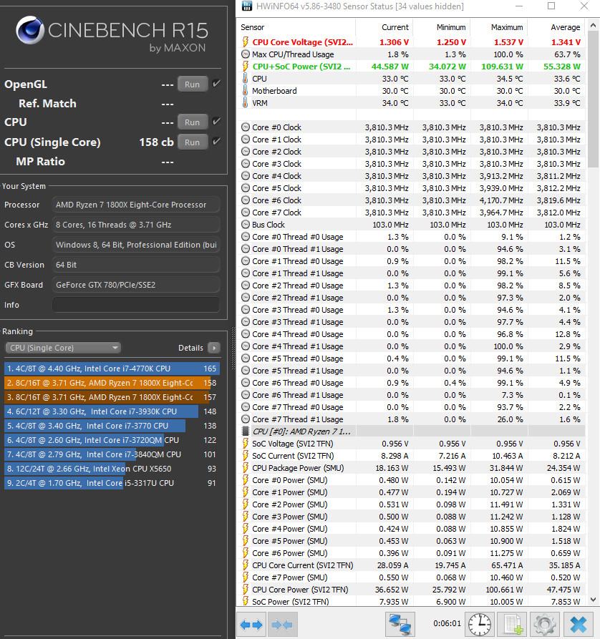
Task: Select the Ryzen 7 1800X ranking row scoring 157
Action: click(x=112, y=397)
